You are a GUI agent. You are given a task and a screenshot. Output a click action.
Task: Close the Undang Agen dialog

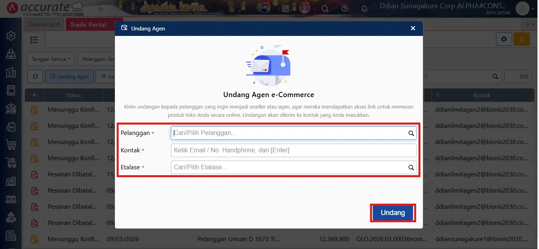[x=413, y=28]
